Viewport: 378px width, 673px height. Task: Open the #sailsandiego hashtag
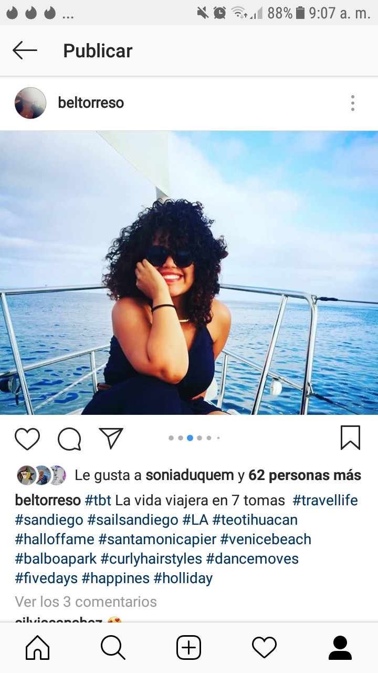(x=133, y=520)
